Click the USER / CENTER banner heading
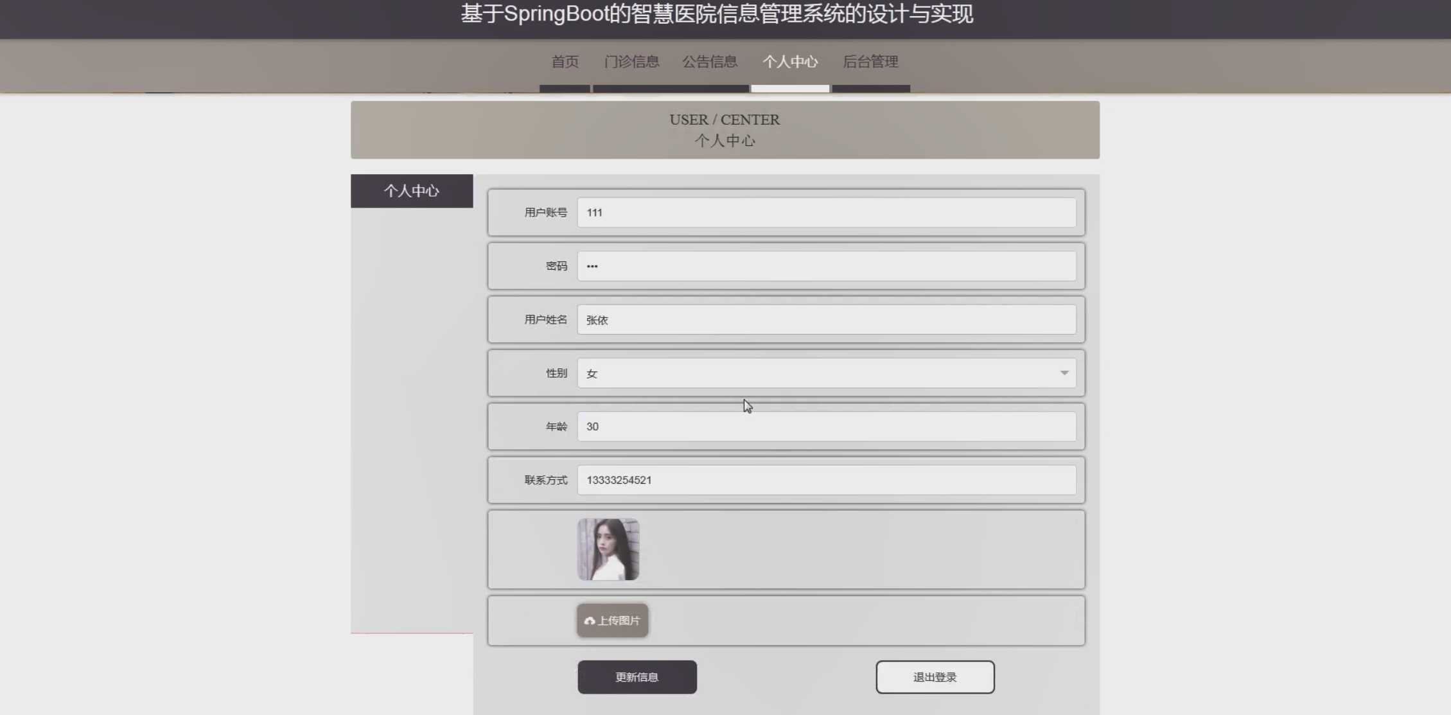Image resolution: width=1451 pixels, height=715 pixels. (x=724, y=120)
